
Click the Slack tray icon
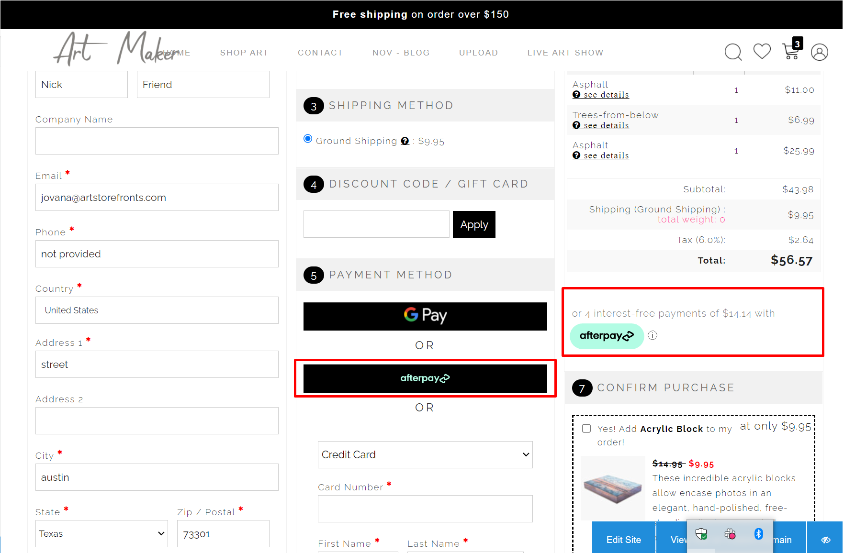point(730,534)
